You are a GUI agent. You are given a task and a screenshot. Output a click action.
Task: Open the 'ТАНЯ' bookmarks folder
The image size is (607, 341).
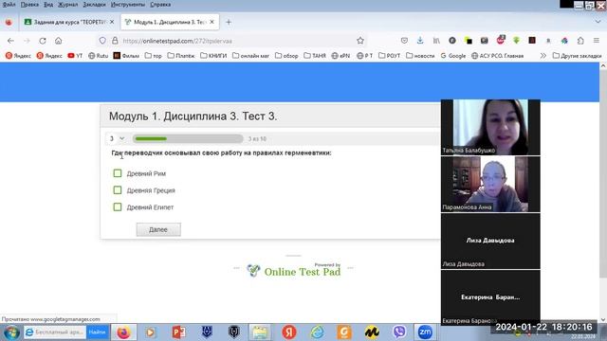(x=315, y=56)
